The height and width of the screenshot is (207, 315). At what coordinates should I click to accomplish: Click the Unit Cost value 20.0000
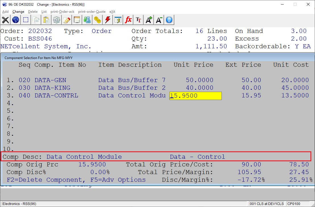(295, 80)
